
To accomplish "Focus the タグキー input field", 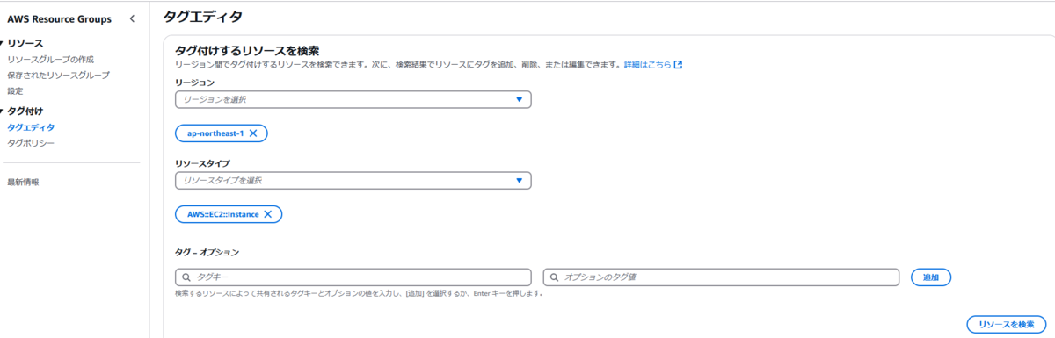I will (x=353, y=277).
